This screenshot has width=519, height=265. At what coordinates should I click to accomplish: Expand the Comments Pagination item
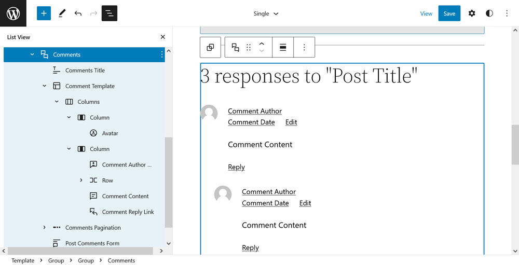point(44,228)
